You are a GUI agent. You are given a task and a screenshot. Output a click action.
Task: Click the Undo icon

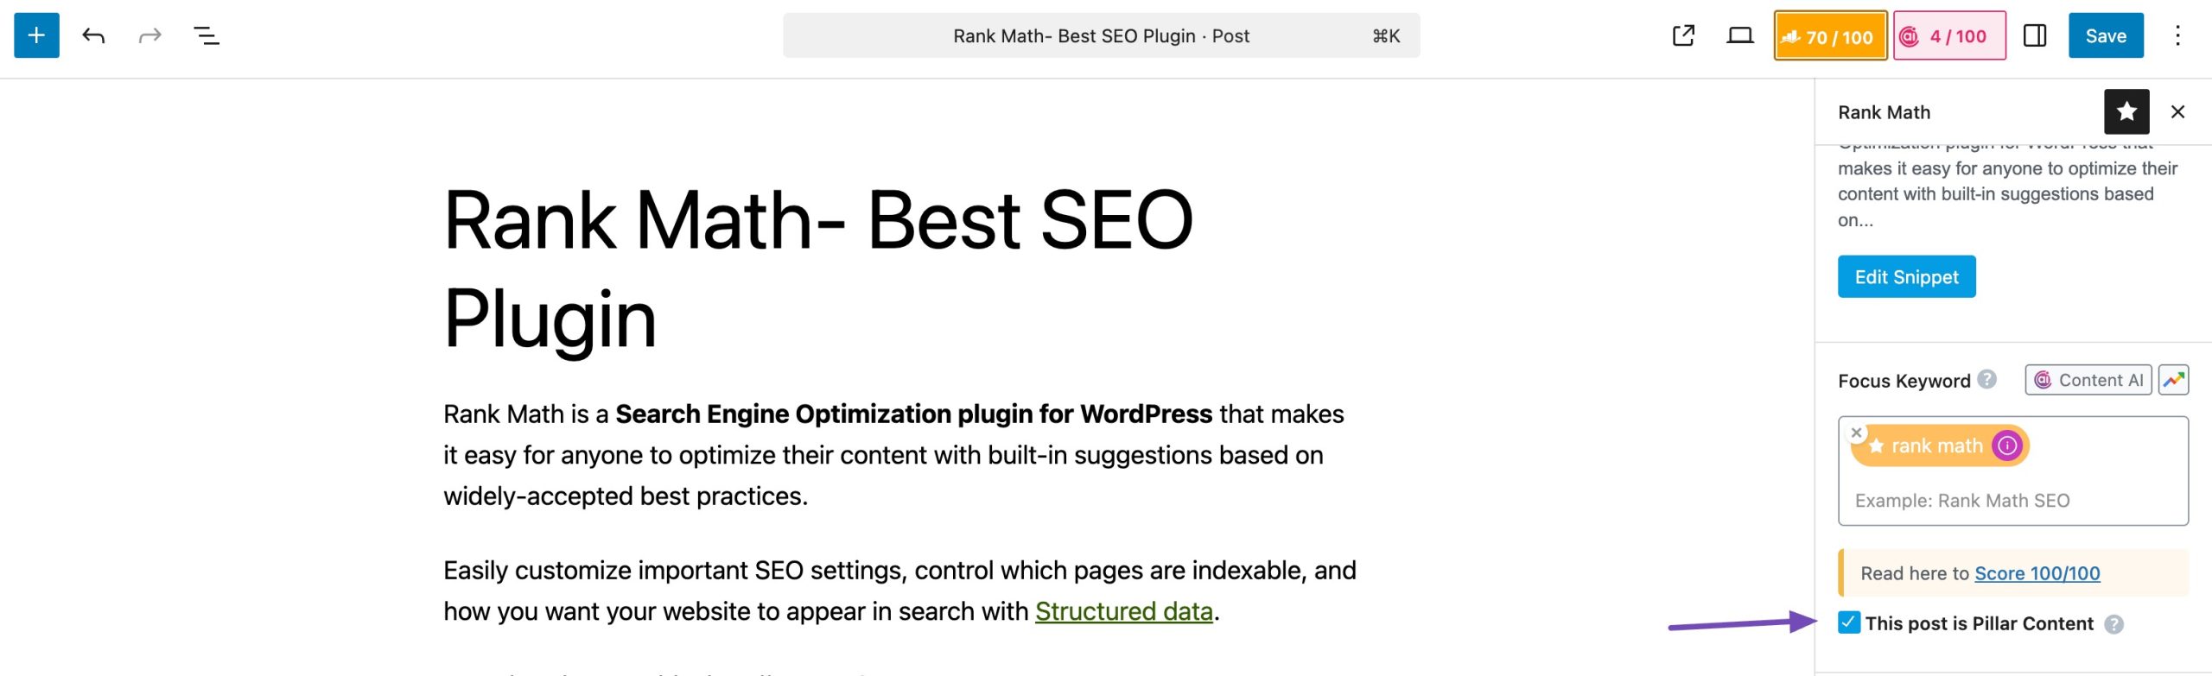[93, 35]
